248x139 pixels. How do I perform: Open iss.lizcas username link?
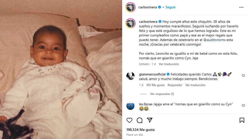146,104
